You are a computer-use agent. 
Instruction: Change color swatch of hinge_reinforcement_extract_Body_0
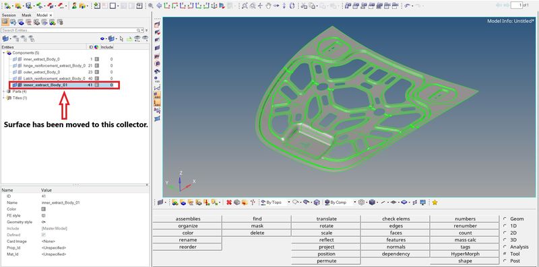[x=97, y=65]
